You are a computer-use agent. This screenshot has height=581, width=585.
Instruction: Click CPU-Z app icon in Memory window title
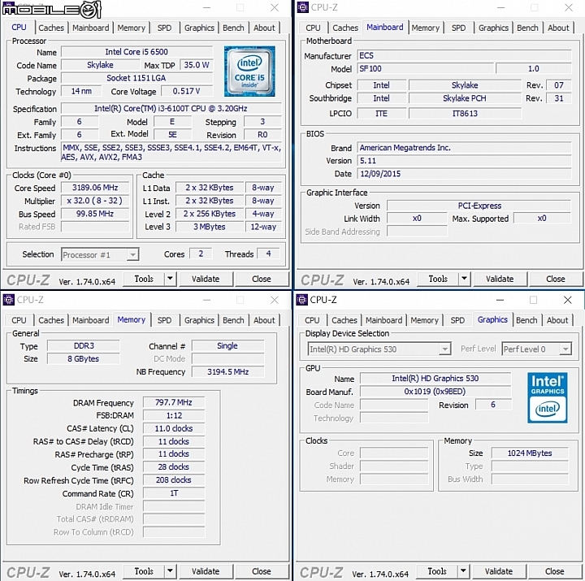coord(8,300)
